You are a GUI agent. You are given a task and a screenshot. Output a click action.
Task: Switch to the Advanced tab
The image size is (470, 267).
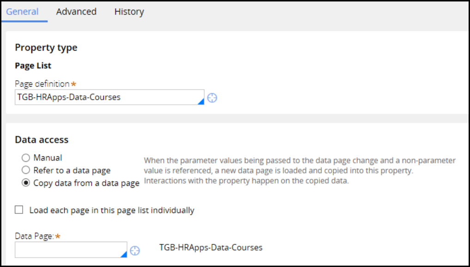[76, 12]
